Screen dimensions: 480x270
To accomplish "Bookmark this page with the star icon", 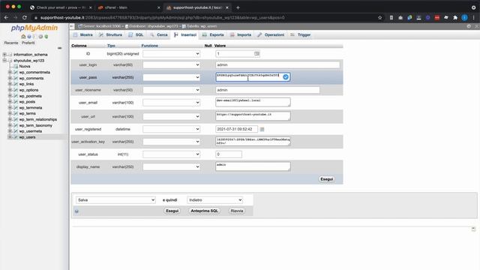I will click(380, 18).
